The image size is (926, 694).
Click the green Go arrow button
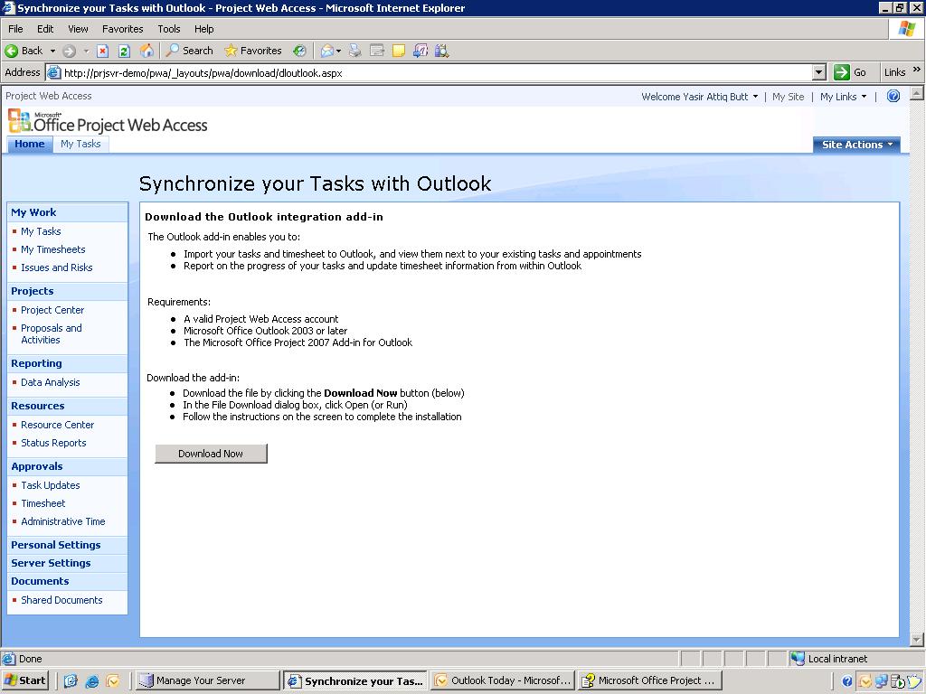842,72
